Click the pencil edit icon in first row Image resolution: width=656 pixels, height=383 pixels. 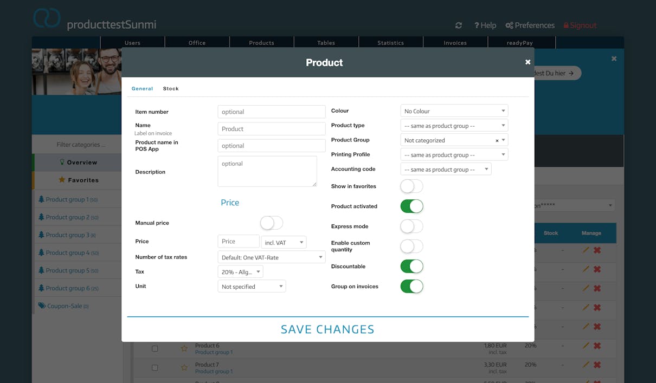tap(586, 250)
